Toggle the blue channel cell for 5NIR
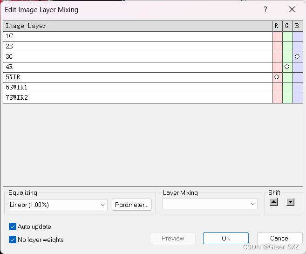This screenshot has width=306, height=254. pyautogui.click(x=298, y=77)
